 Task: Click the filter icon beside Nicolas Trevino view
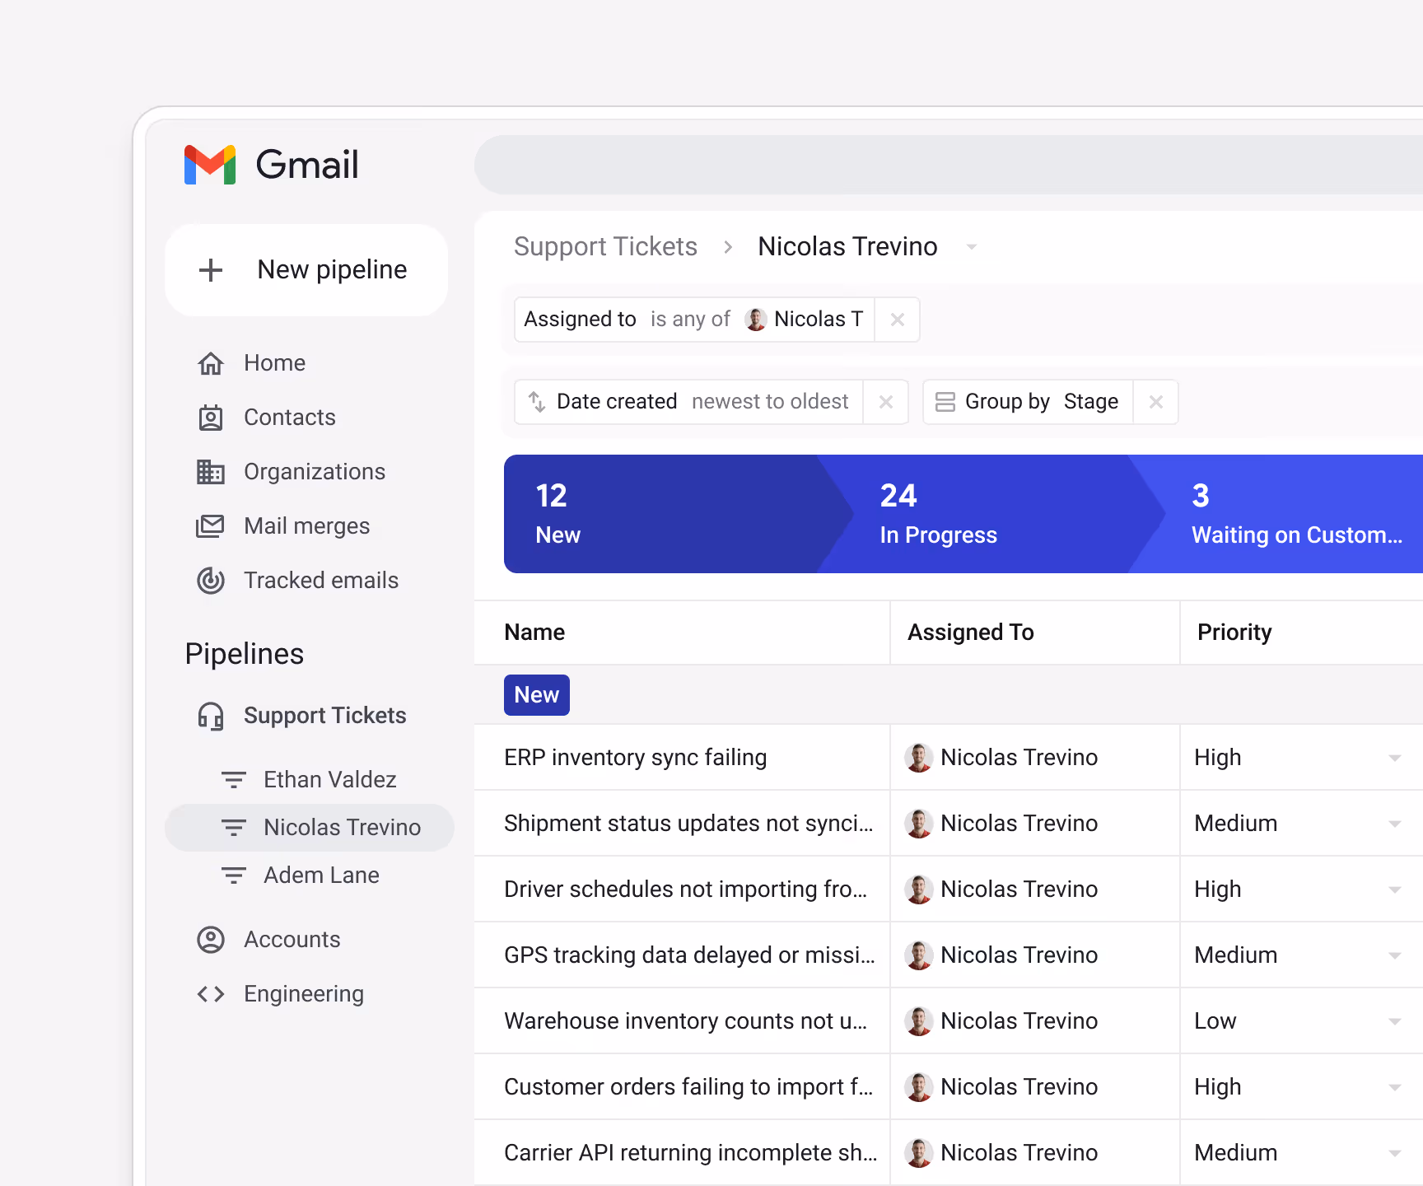click(234, 828)
